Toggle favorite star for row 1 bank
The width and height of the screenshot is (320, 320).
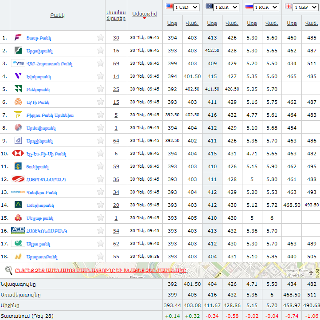click(x=101, y=38)
